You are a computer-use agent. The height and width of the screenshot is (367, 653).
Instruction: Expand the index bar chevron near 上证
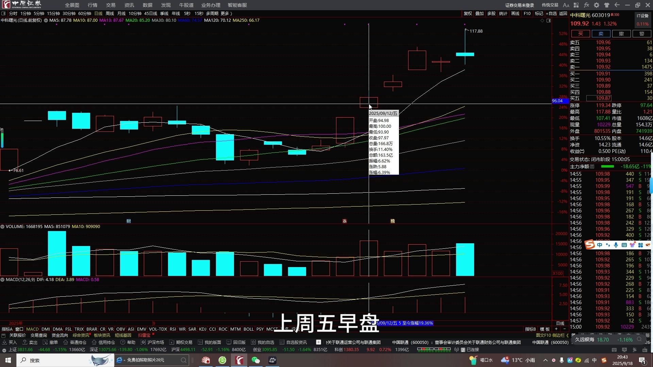pos(4,350)
